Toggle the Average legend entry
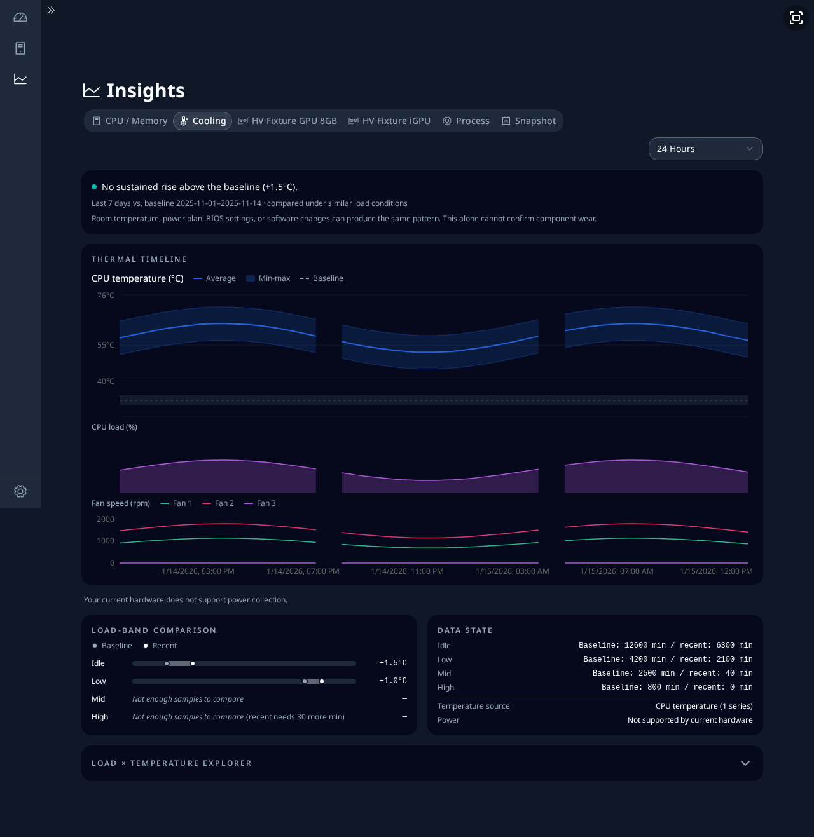The height and width of the screenshot is (837, 814). 214,278
